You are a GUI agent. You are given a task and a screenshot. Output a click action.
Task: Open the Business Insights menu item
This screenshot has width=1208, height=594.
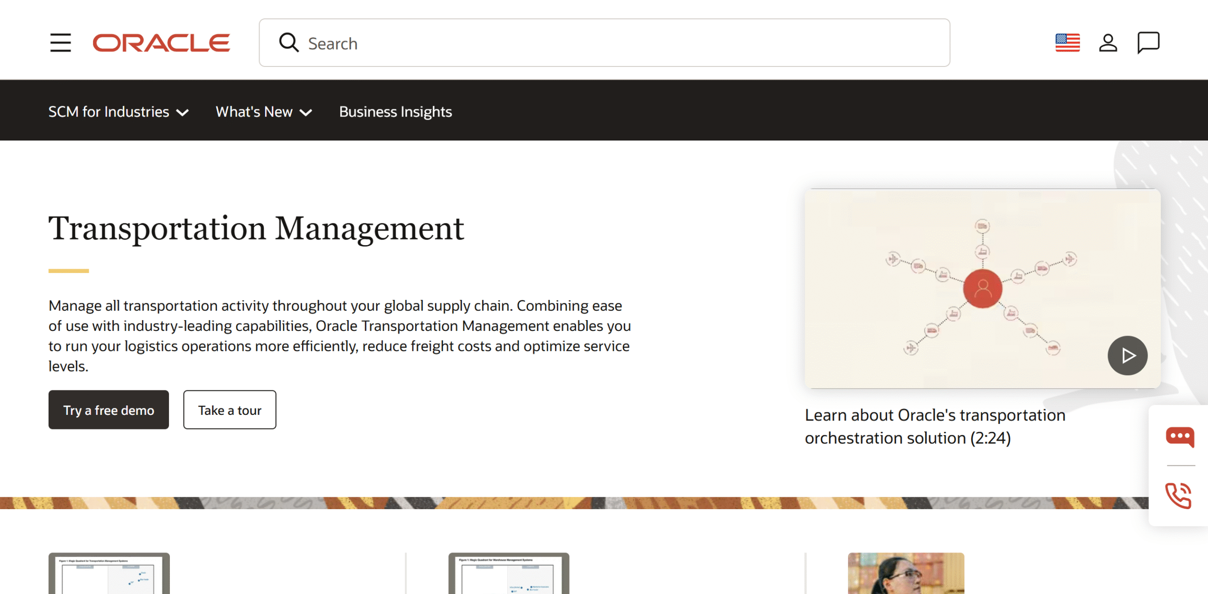[x=395, y=112]
